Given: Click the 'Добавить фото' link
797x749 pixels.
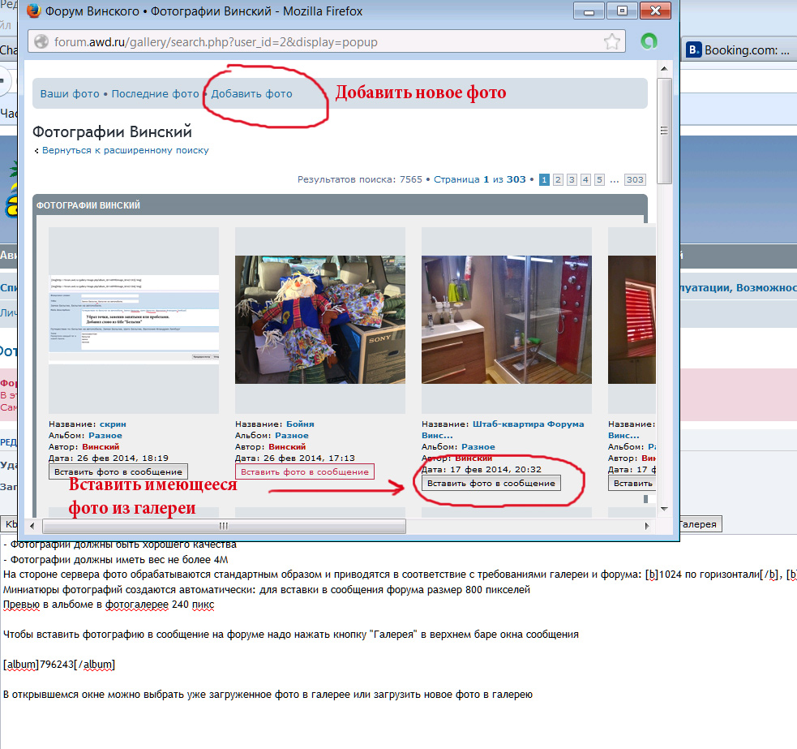Looking at the screenshot, I should [251, 94].
